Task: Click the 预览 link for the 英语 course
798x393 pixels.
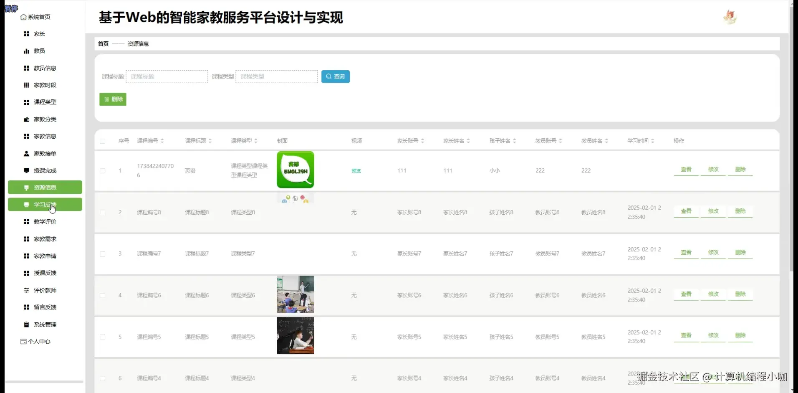Action: coord(356,170)
